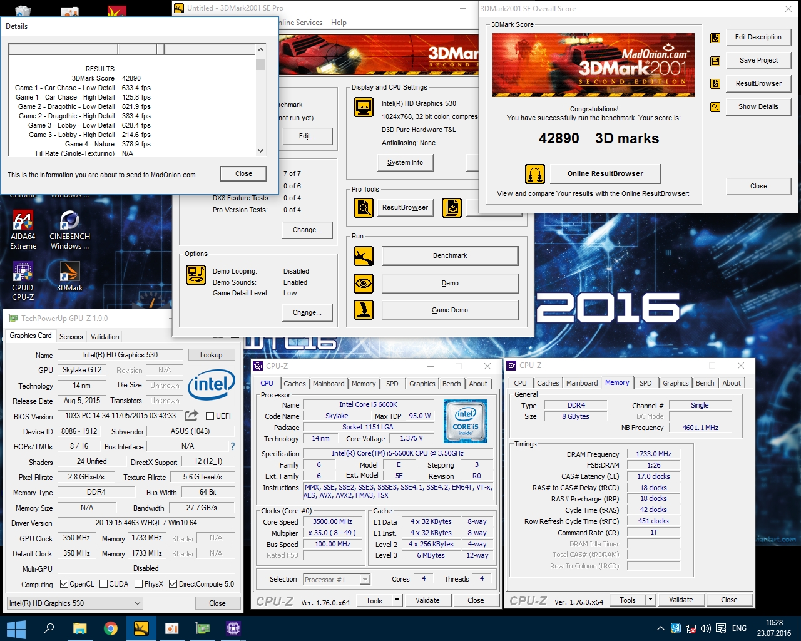The width and height of the screenshot is (801, 641).
Task: Click the Bus Interface question mark in GPU-Z
Action: pyautogui.click(x=233, y=446)
